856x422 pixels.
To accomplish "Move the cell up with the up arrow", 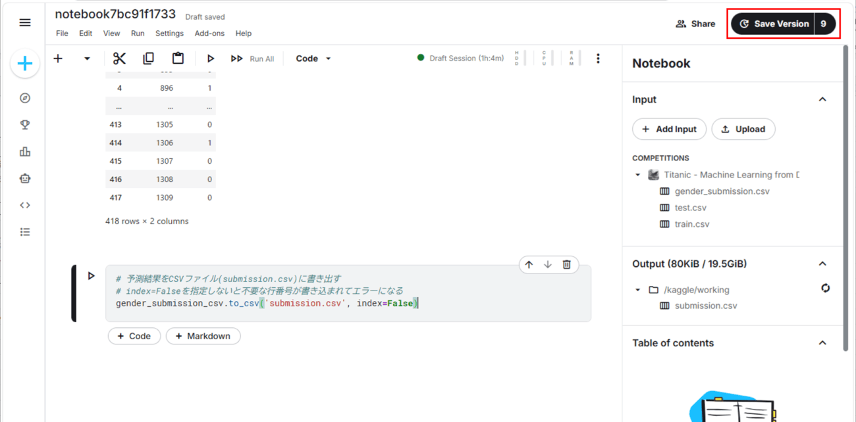I will (x=529, y=264).
